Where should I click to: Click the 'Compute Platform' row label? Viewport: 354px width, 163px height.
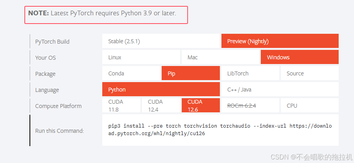pyautogui.click(x=58, y=106)
